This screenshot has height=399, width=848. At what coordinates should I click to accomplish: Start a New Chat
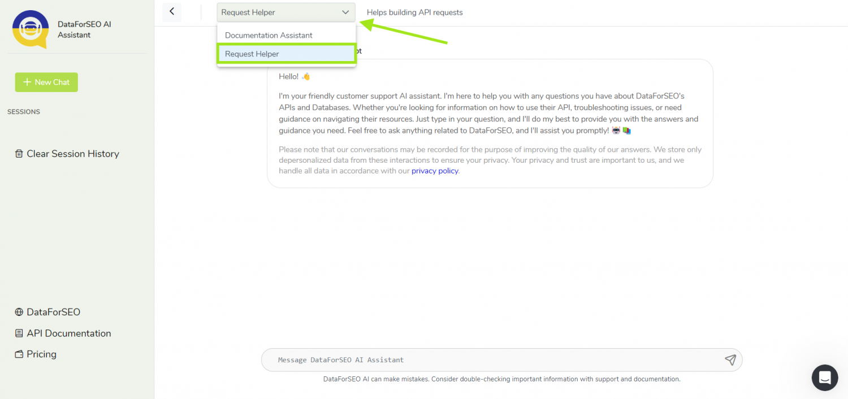46,82
